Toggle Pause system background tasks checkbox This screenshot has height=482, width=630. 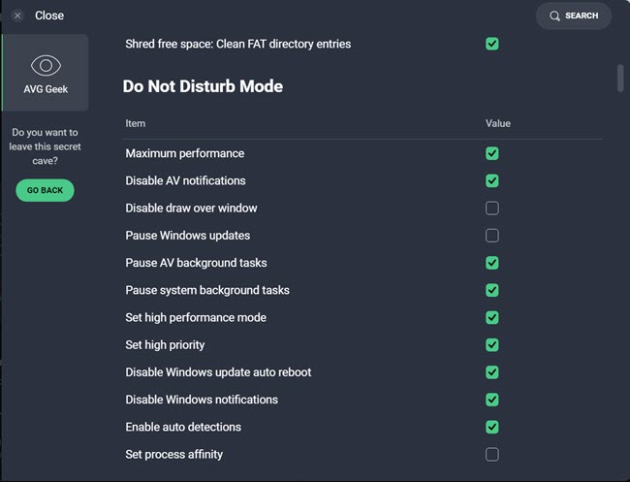pyautogui.click(x=492, y=290)
